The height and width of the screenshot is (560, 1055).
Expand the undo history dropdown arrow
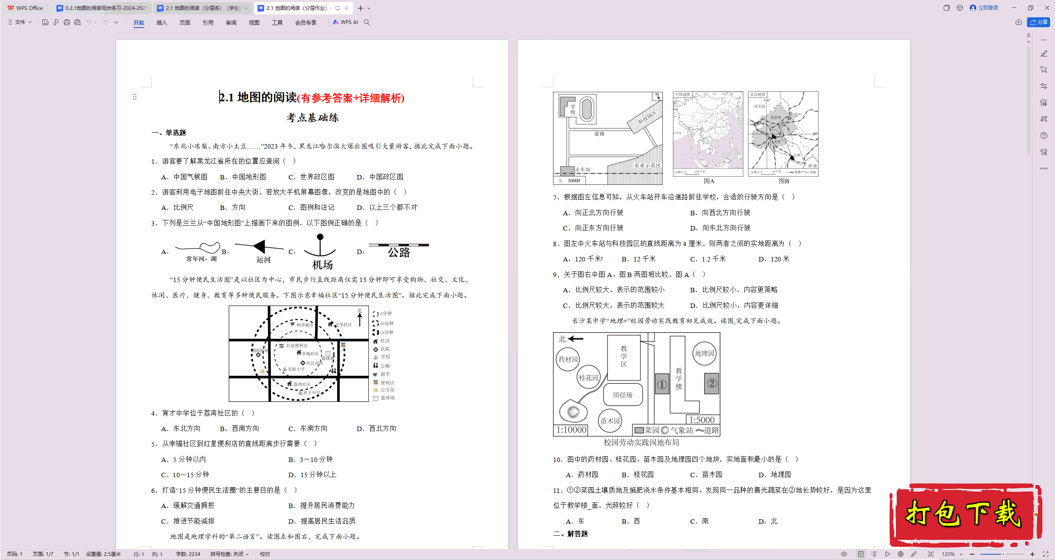coord(96,22)
